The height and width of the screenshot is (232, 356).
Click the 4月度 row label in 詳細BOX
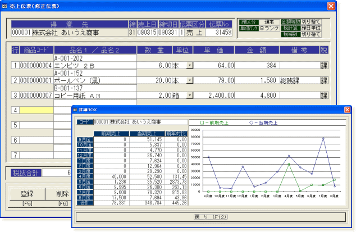tap(85, 176)
